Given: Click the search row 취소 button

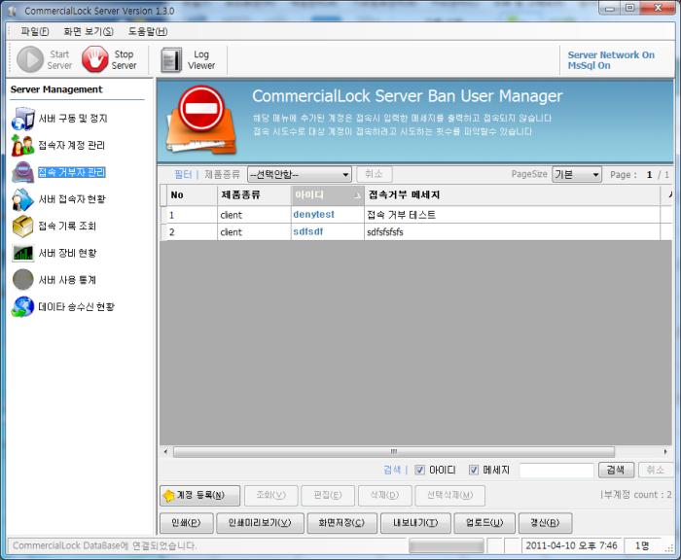Looking at the screenshot, I should coord(656,470).
